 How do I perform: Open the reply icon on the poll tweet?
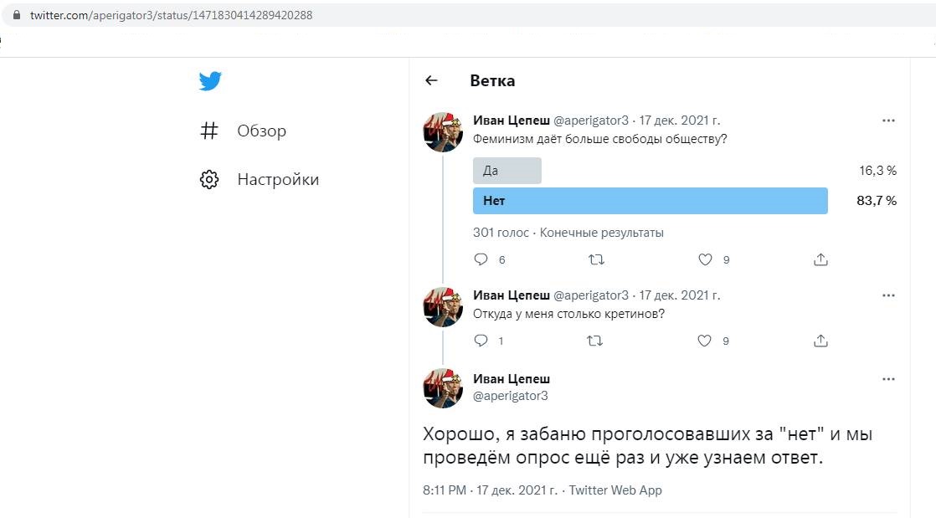click(x=481, y=259)
